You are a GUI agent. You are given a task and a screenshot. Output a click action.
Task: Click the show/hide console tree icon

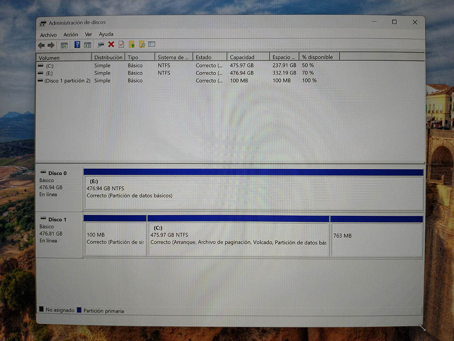[x=64, y=45]
